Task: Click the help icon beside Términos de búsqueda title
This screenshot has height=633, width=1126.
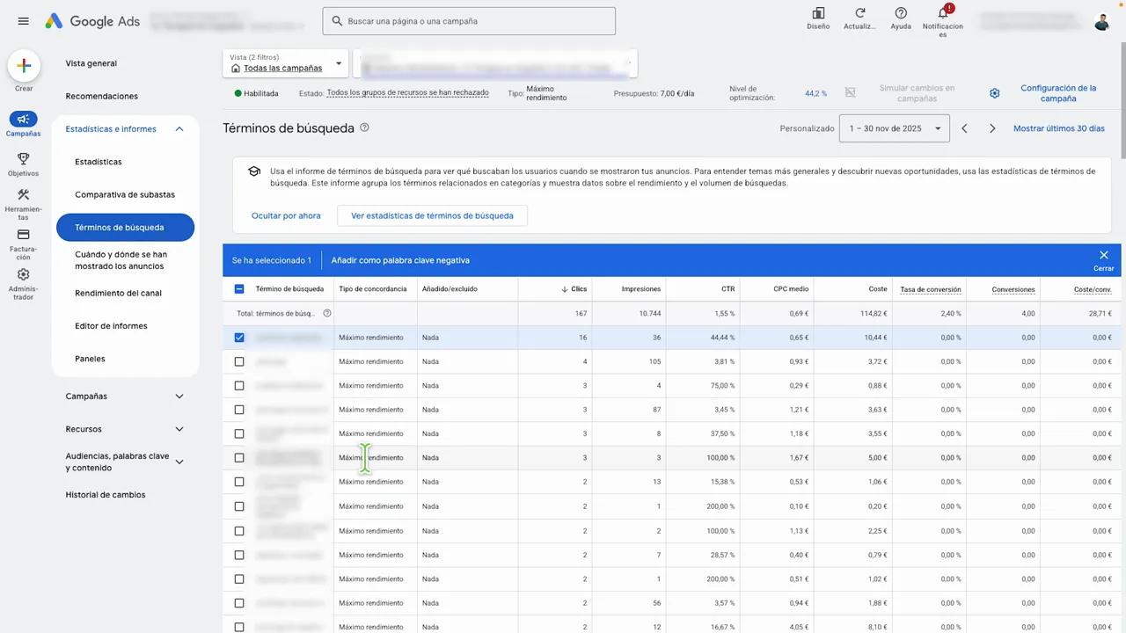Action: [x=364, y=127]
